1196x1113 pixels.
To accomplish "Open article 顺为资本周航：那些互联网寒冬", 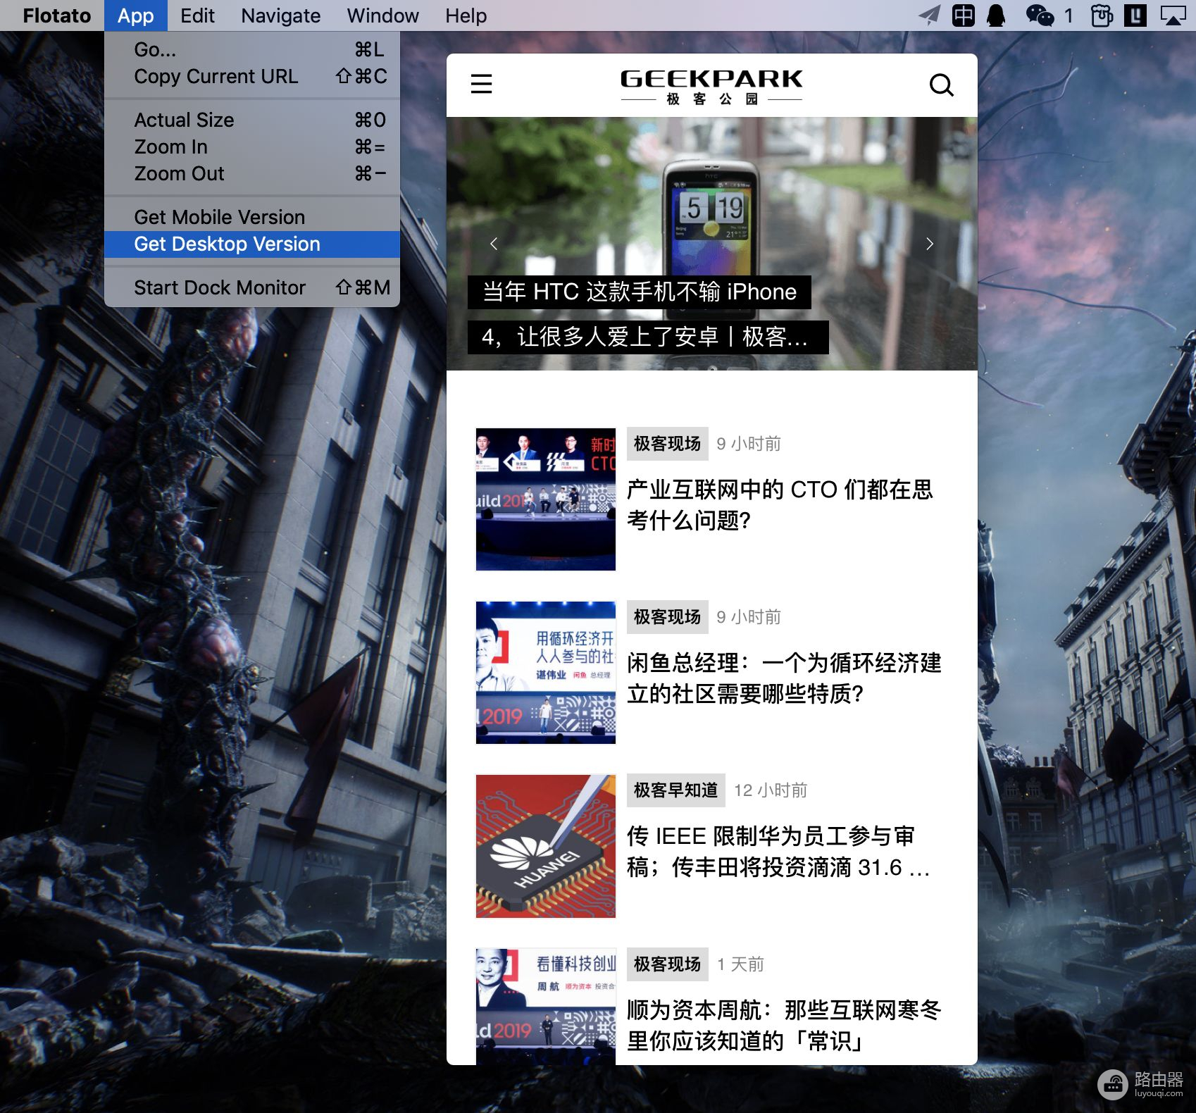I will click(784, 1025).
